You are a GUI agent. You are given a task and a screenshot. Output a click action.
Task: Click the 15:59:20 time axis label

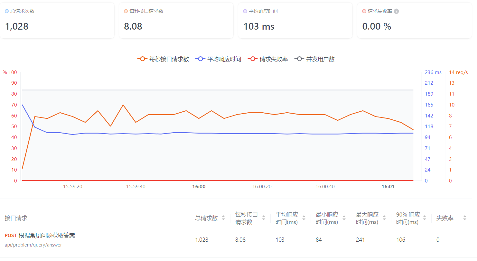click(73, 187)
